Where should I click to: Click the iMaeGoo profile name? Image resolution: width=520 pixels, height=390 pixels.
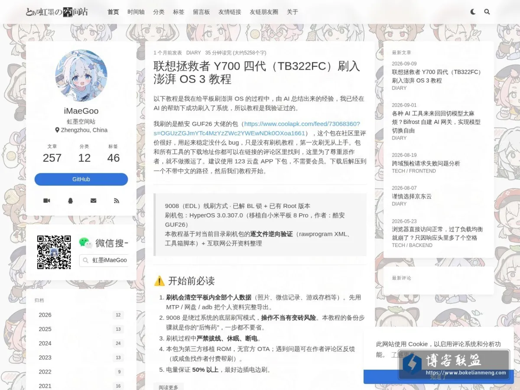tap(81, 111)
